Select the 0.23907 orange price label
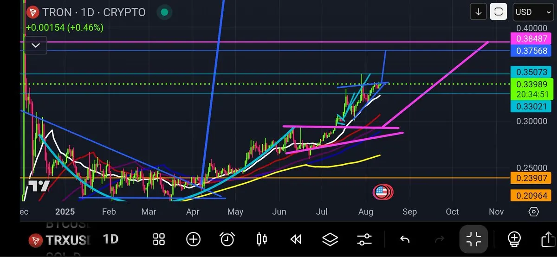The width and height of the screenshot is (557, 257). [x=531, y=178]
